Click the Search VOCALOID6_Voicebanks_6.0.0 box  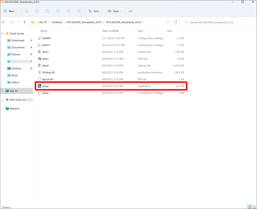(x=218, y=22)
